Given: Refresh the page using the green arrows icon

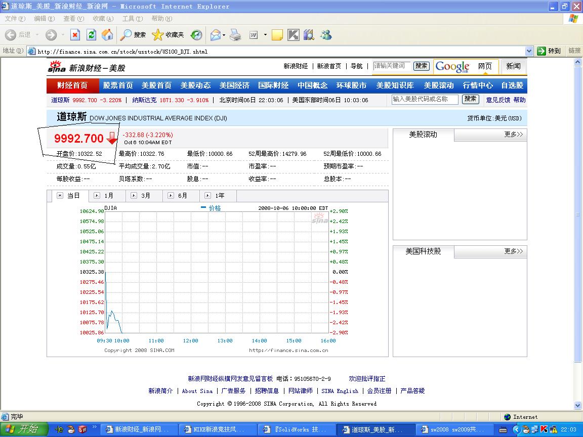Looking at the screenshot, I should pos(91,35).
